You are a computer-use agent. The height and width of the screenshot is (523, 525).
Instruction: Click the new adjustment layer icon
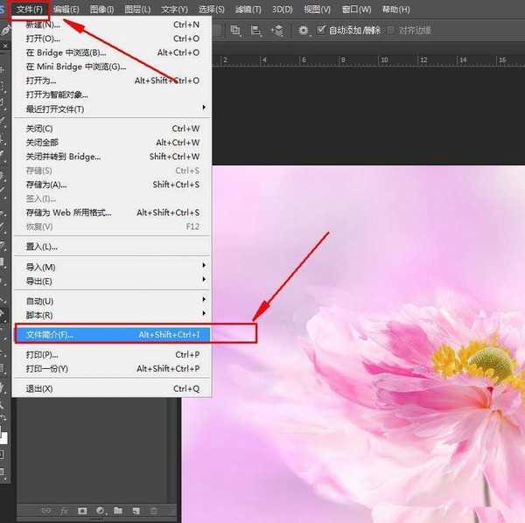click(x=101, y=511)
